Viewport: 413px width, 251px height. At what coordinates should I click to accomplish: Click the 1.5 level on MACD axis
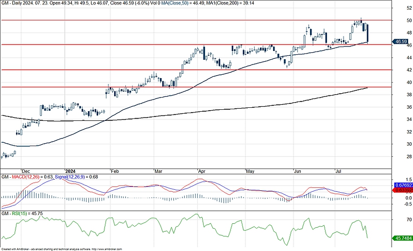click(x=409, y=179)
